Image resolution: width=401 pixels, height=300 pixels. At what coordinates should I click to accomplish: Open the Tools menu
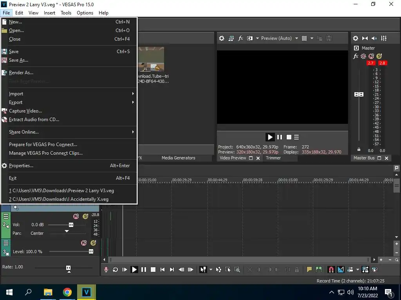click(x=66, y=13)
